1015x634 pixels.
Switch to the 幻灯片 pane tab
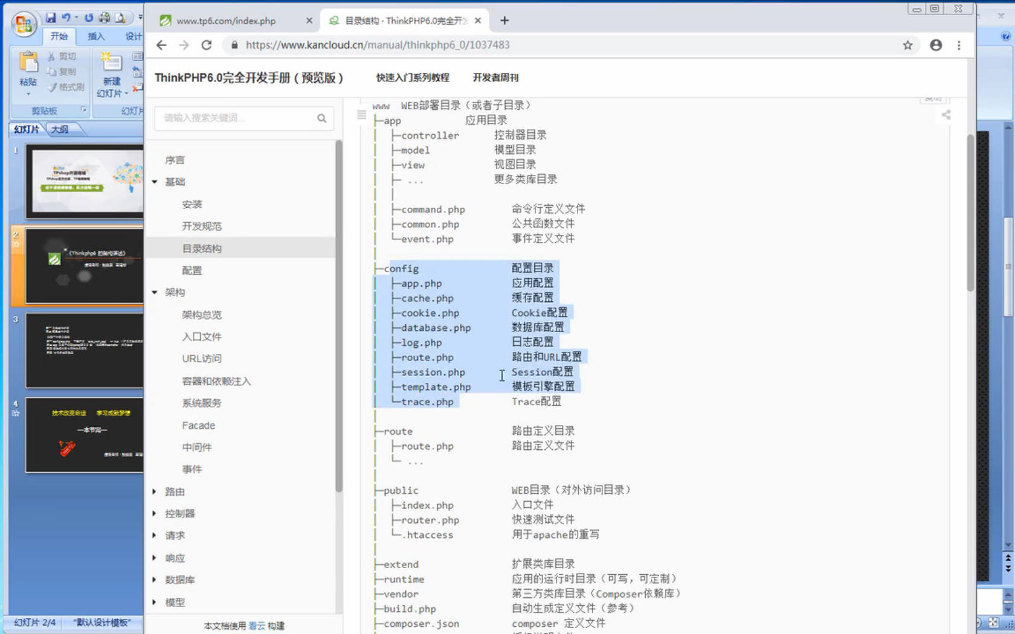point(27,129)
